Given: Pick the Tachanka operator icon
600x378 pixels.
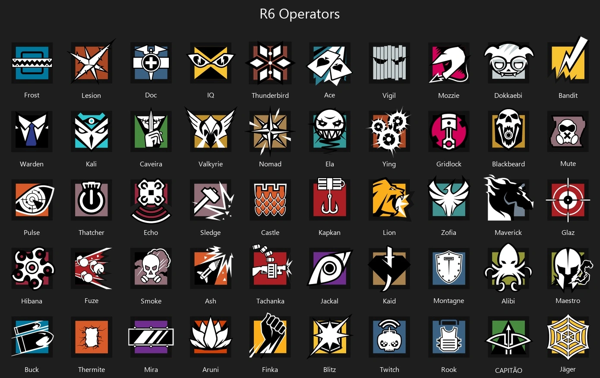Looking at the screenshot, I should pos(270,268).
